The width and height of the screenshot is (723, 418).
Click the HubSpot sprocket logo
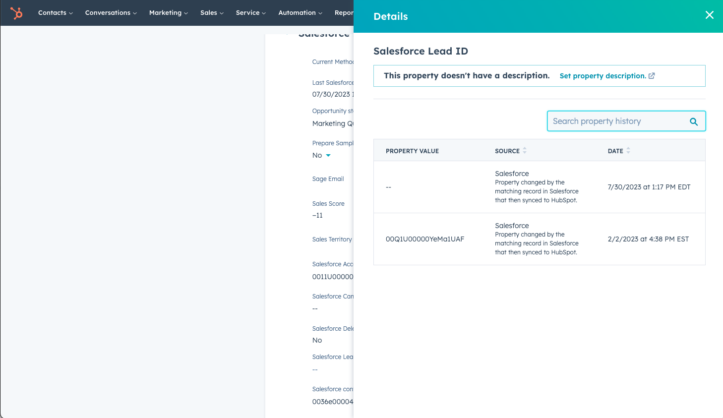[x=17, y=12]
